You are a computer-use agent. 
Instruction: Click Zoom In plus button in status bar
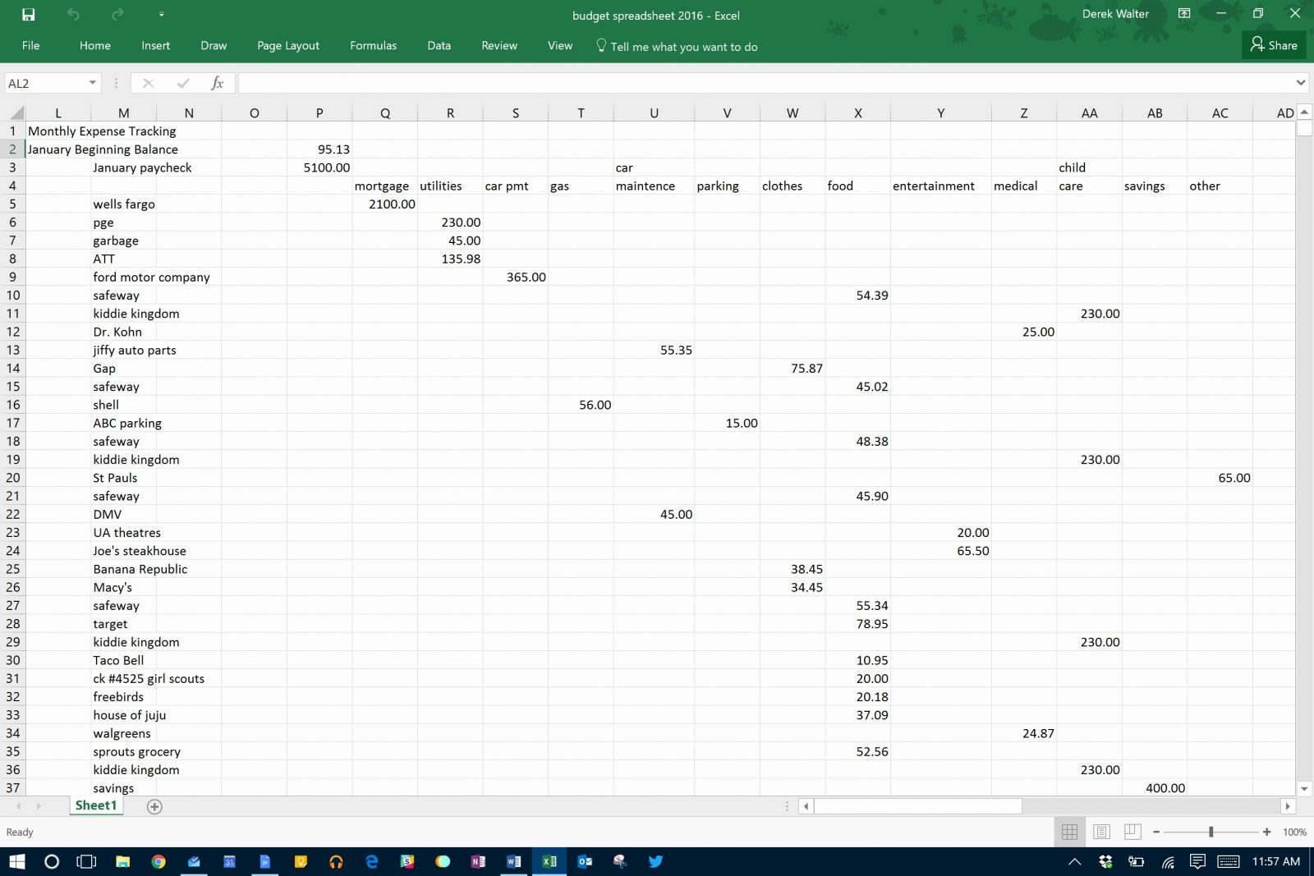[1267, 831]
